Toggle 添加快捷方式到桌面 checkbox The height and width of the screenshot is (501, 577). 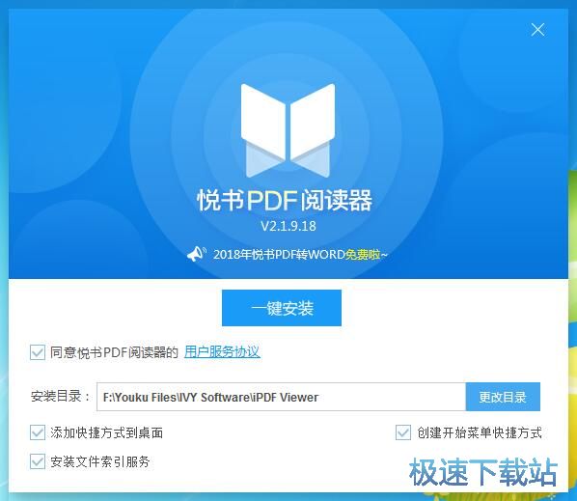38,432
